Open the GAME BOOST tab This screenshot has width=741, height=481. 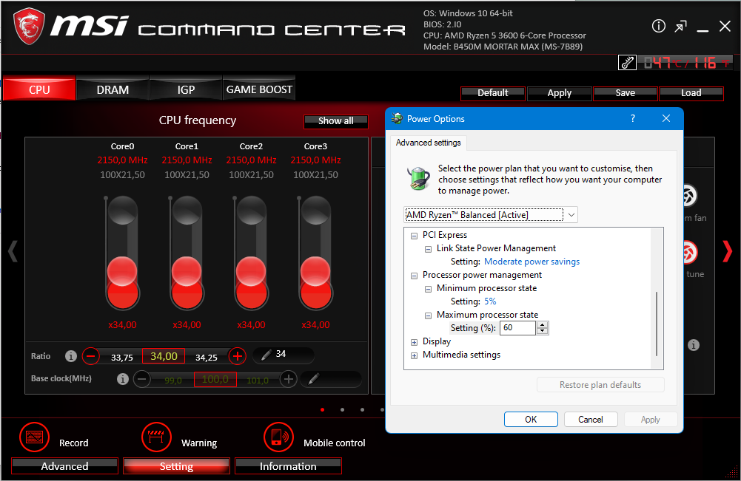coord(259,89)
